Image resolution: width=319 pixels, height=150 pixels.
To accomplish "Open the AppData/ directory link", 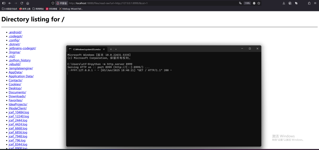I will 15,72.
